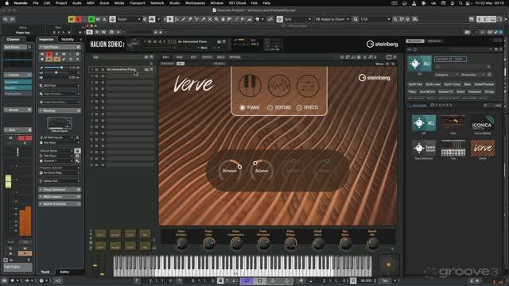509x286 pixels.
Task: Expand the MIDI Inserts inspector section
Action: [60, 197]
